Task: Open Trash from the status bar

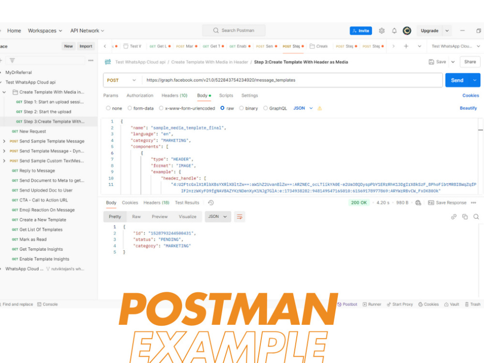Action: [x=472, y=304]
